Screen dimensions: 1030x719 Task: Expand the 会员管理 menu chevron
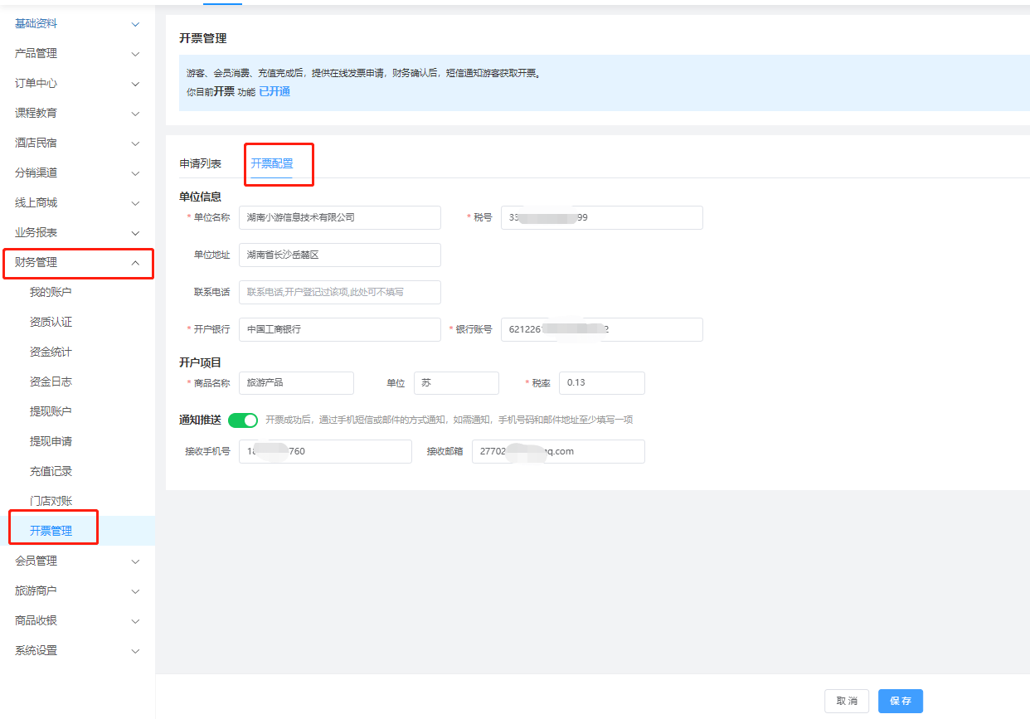click(135, 561)
